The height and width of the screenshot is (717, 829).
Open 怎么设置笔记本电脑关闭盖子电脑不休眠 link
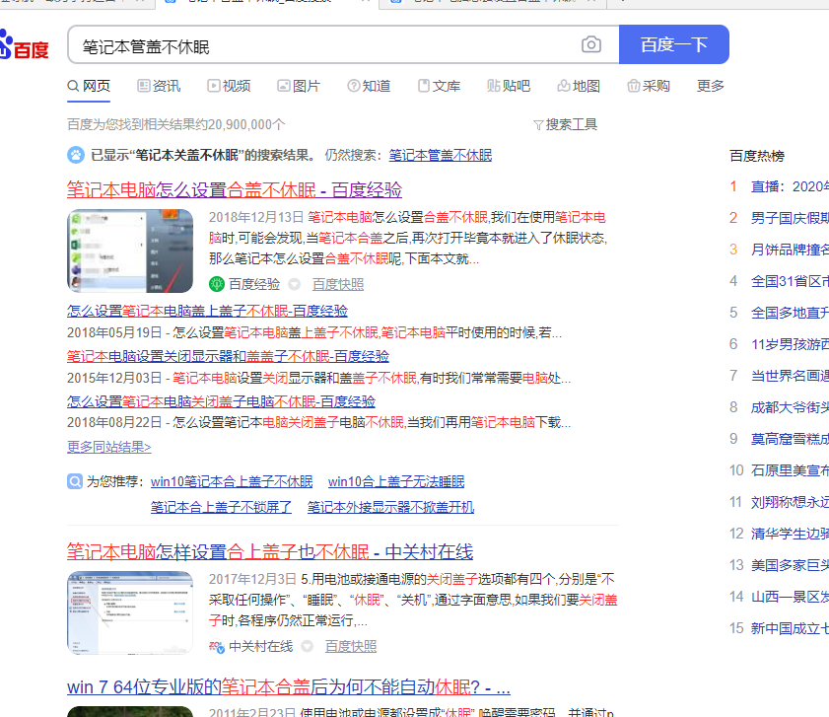221,401
